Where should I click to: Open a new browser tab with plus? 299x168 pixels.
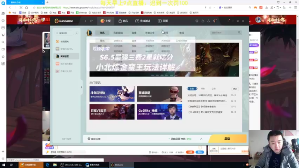tap(47, 2)
